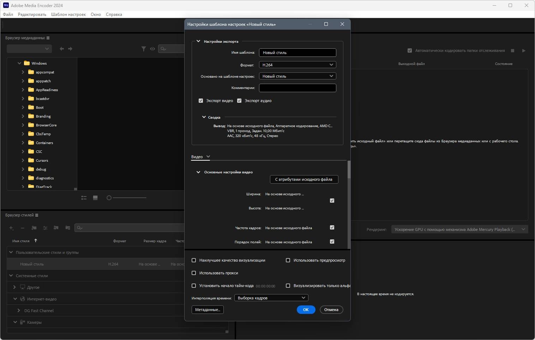Open the Шаблон настроек menu
This screenshot has height=340, width=535.
pyautogui.click(x=68, y=14)
